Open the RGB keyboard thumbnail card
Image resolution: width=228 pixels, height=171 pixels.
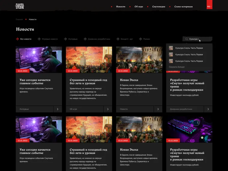(x=189, y=129)
